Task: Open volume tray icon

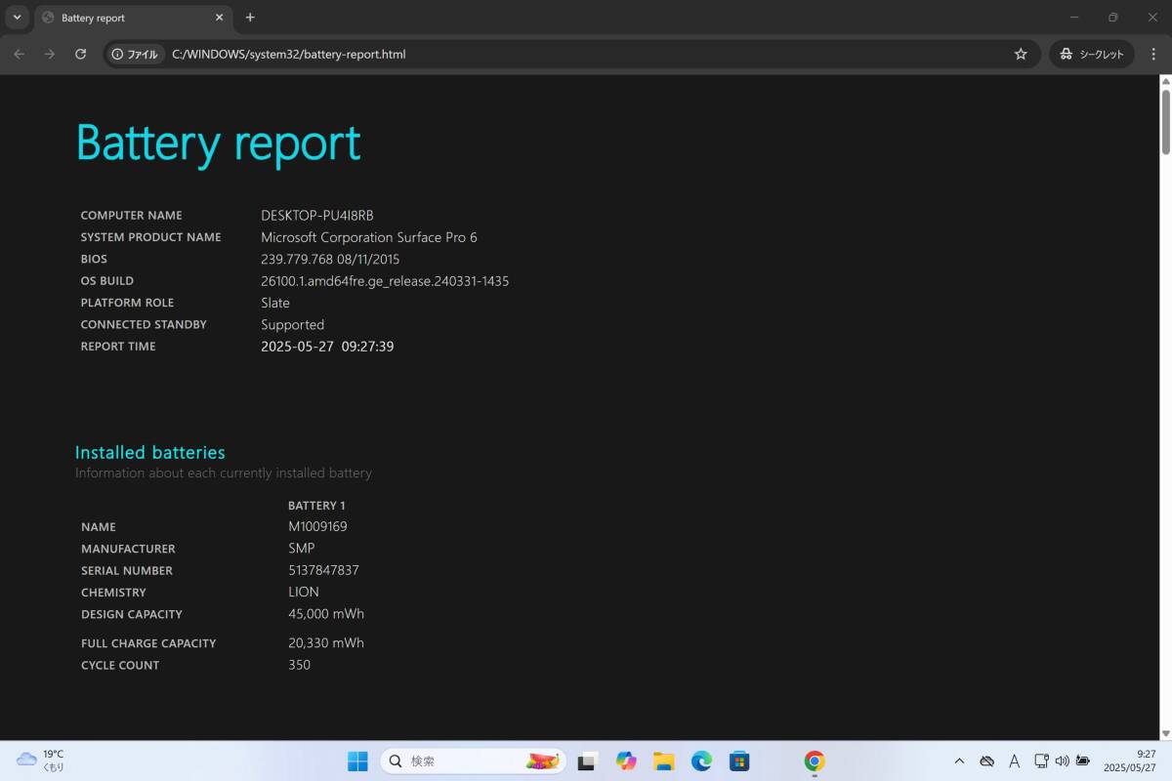Action: coord(1063,760)
